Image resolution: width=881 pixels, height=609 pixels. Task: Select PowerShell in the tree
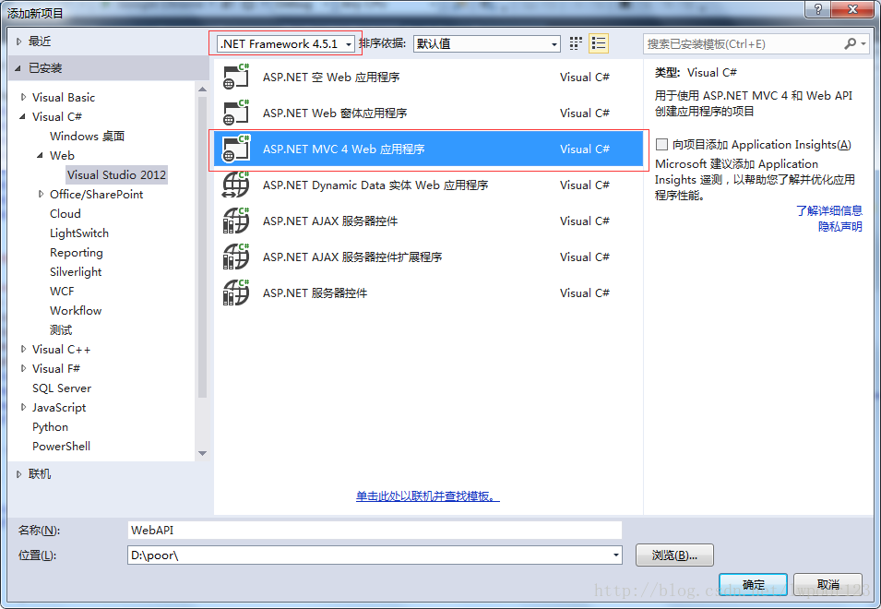61,446
